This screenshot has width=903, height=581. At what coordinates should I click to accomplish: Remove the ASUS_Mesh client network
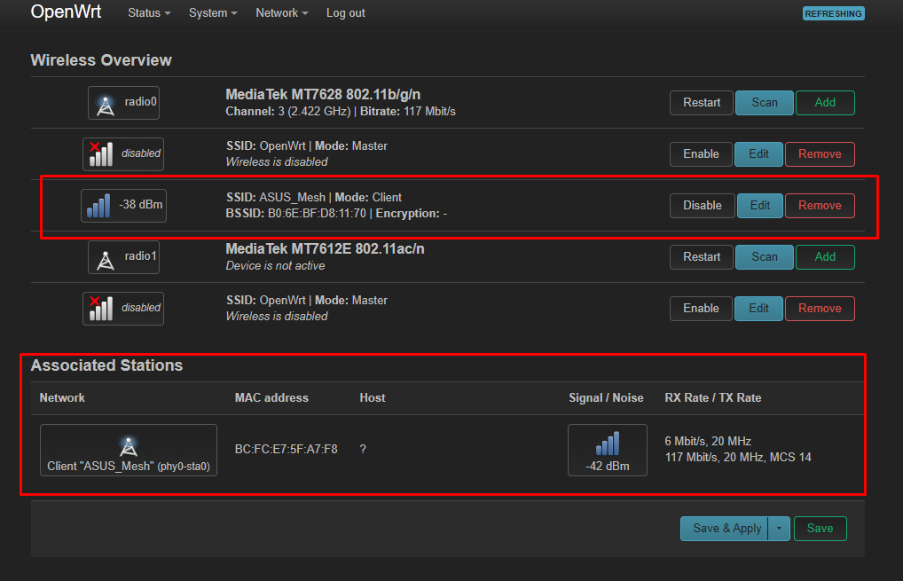820,206
